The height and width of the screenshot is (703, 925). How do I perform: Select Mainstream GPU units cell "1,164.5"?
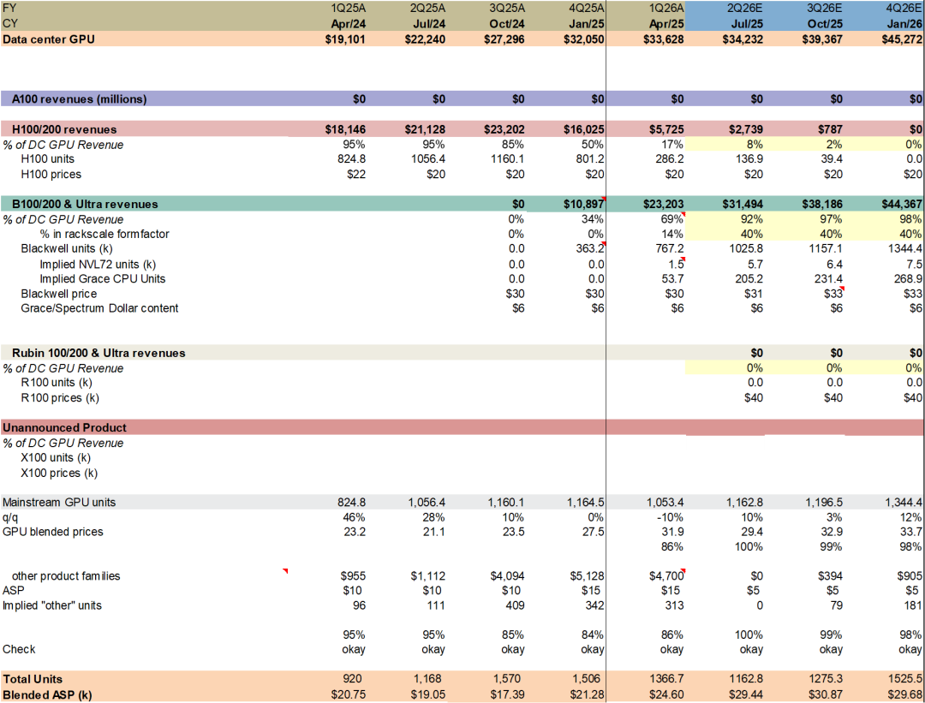[586, 503]
